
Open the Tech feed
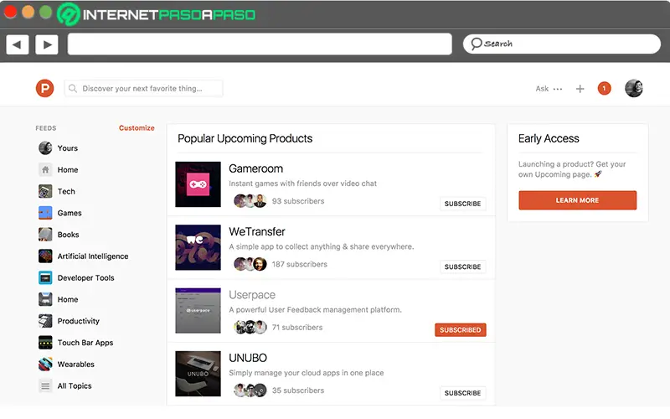click(66, 192)
